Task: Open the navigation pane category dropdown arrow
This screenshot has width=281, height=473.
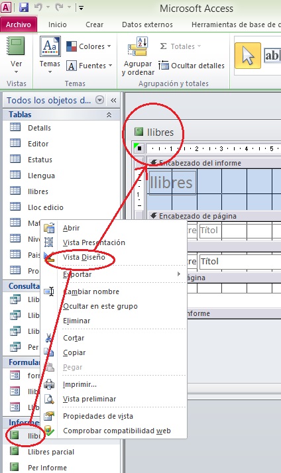Action: 99,100
